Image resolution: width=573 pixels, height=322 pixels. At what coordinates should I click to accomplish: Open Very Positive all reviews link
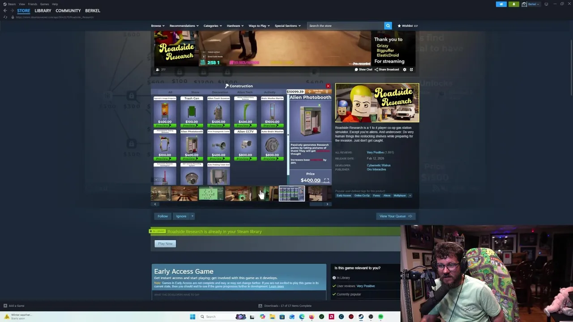click(x=375, y=153)
